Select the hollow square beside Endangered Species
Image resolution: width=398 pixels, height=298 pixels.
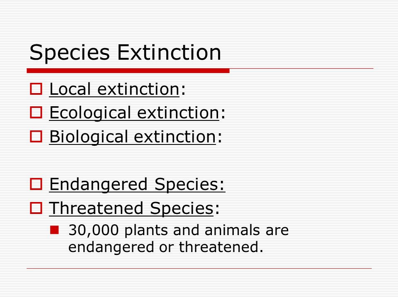(x=36, y=184)
